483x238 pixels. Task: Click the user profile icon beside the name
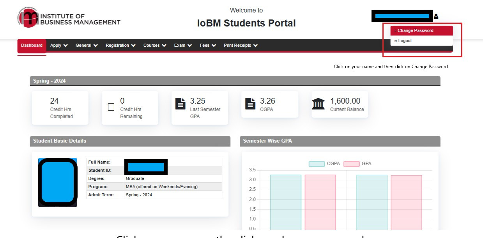tap(436, 16)
